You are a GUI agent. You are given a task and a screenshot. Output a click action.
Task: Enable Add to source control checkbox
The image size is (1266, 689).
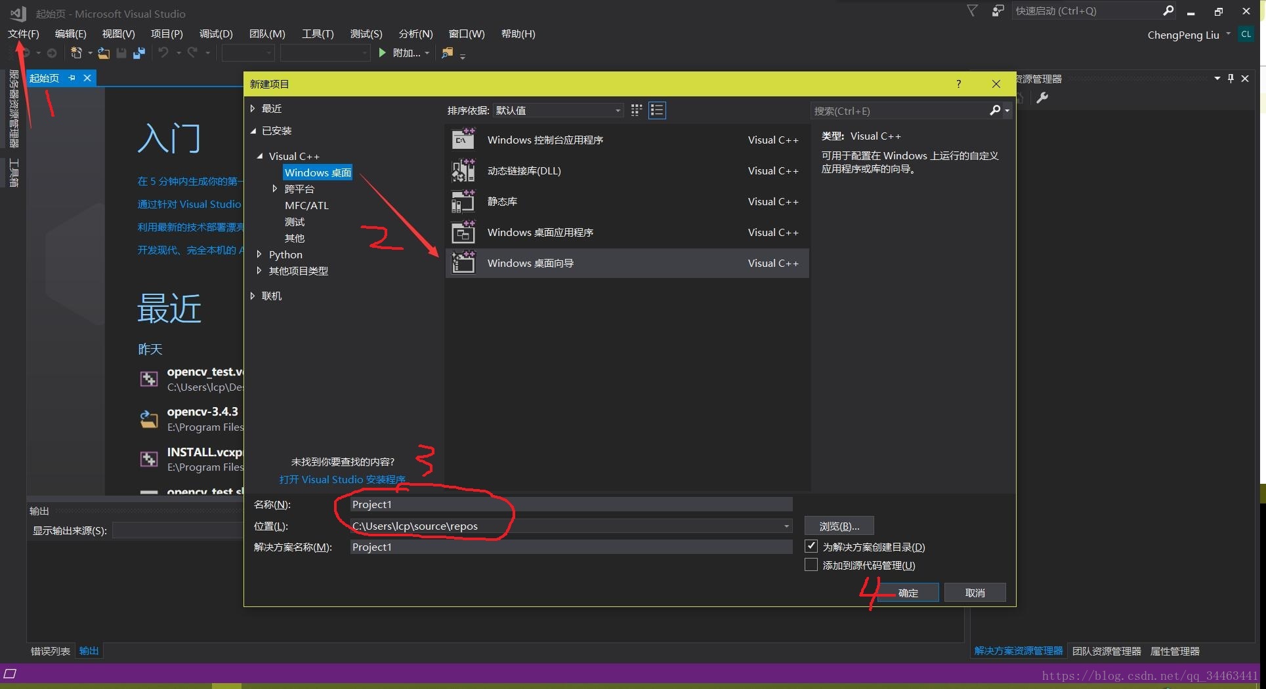811,564
